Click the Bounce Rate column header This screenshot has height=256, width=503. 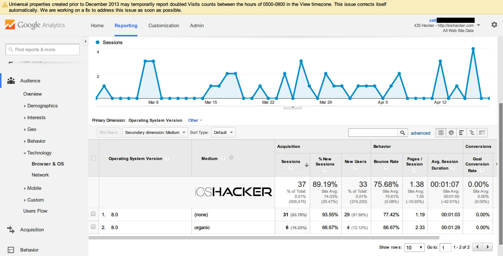(386, 161)
